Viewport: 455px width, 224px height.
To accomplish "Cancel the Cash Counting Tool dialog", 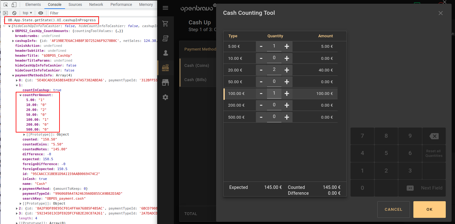I will tap(393, 210).
